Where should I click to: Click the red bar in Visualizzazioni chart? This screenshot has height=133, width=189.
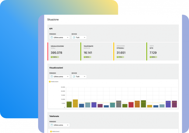point(131,105)
